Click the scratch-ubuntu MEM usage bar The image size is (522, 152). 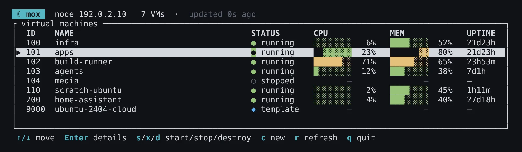coord(409,90)
